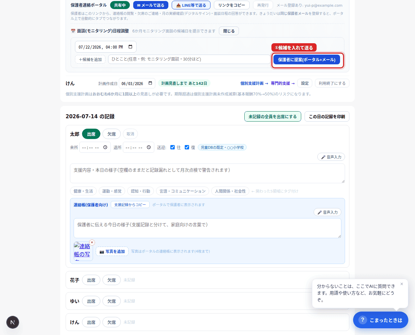Click calendar icon in interview datetime field
The height and width of the screenshot is (335, 415).
(x=131, y=47)
